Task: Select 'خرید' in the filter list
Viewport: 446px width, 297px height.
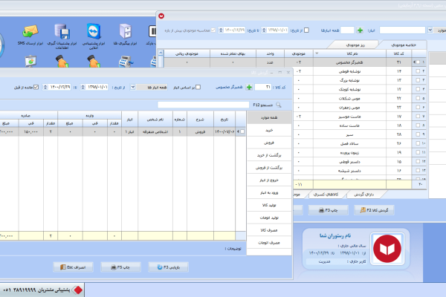Action: pyautogui.click(x=269, y=130)
